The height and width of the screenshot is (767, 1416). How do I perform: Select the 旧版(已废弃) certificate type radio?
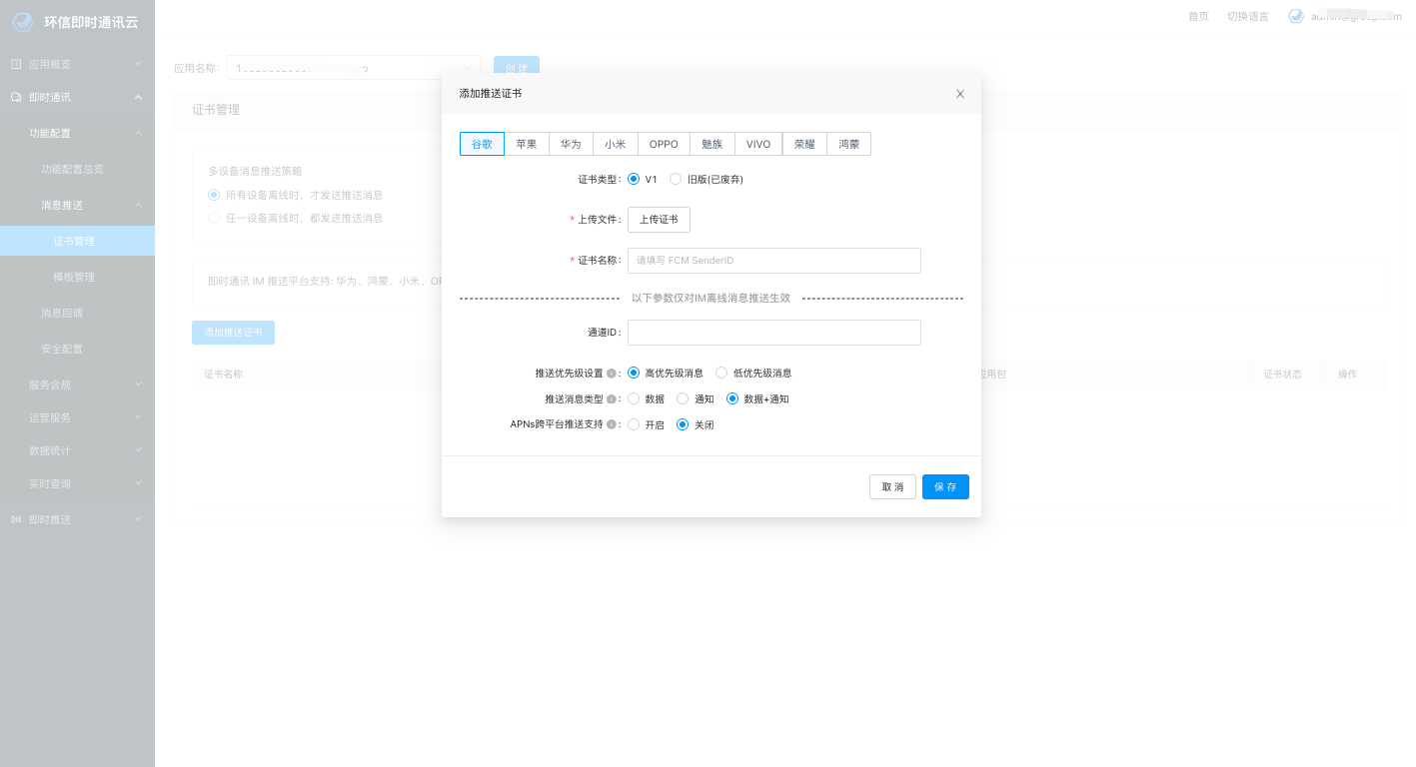(x=677, y=180)
